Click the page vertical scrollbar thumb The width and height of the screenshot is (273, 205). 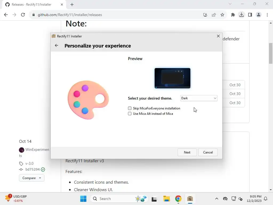click(271, 53)
